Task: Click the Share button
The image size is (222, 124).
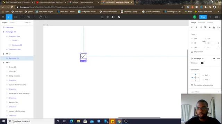Action: 203,17
